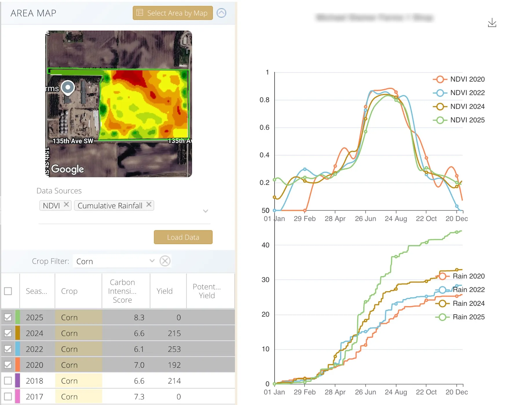Toggle NDVI 2024 legend series
511x405 pixels.
(459, 106)
